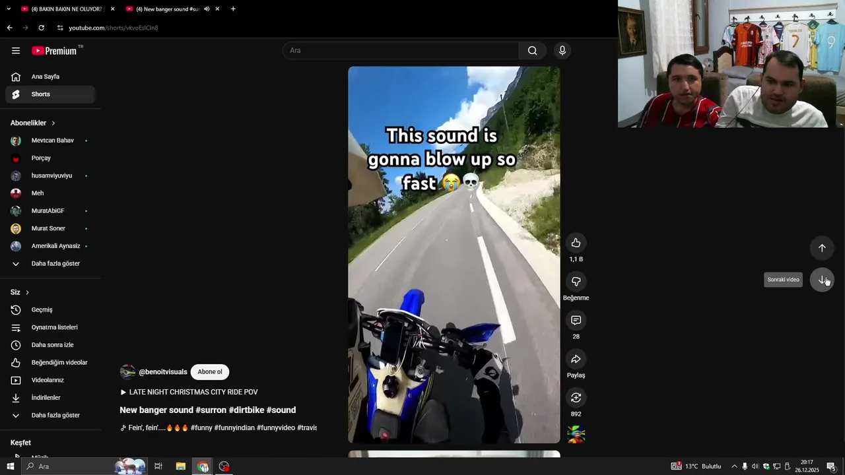Go back in browser
The image size is (845, 475).
[x=9, y=28]
